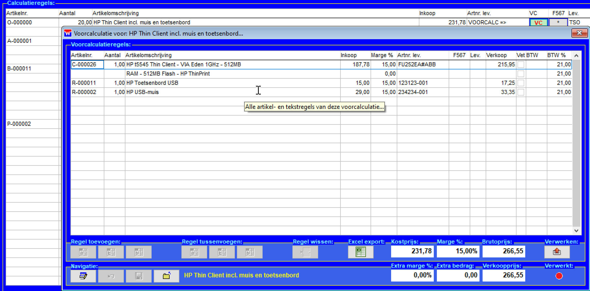The image size is (590, 291).
Task: Click the red Verwerkt status indicator
Action: point(559,276)
